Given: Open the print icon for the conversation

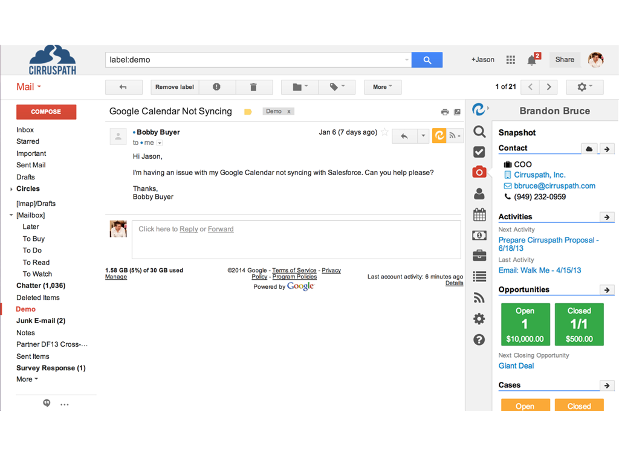Looking at the screenshot, I should click(x=445, y=111).
